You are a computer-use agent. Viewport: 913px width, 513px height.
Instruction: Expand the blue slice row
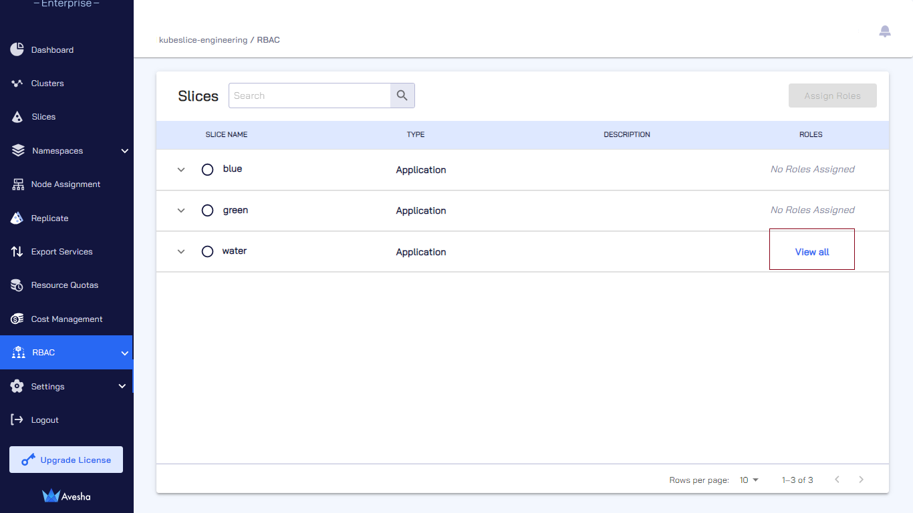pos(180,170)
